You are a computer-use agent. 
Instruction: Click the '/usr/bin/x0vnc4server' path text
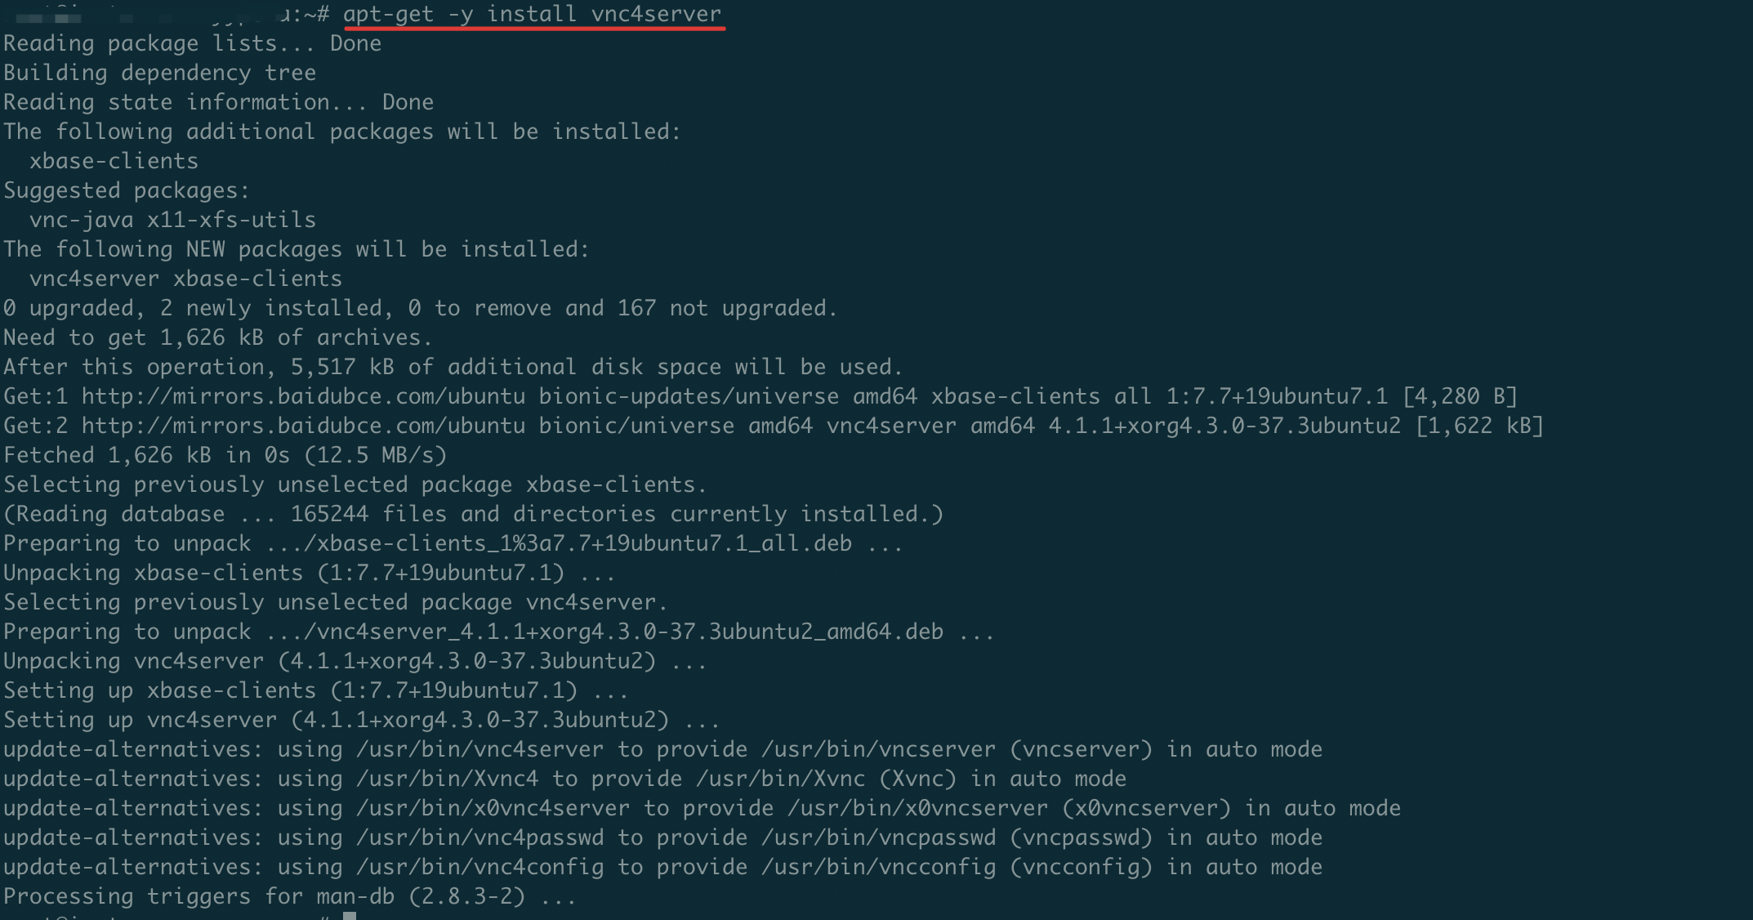[493, 809]
